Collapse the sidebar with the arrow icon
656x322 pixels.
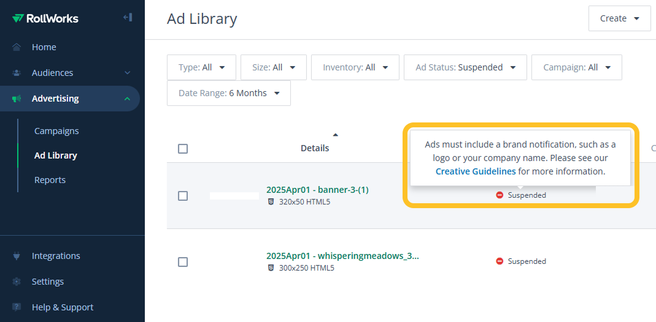128,17
